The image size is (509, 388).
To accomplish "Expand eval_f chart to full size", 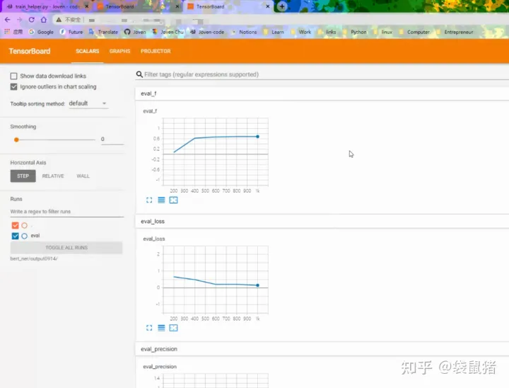I will click(x=149, y=200).
